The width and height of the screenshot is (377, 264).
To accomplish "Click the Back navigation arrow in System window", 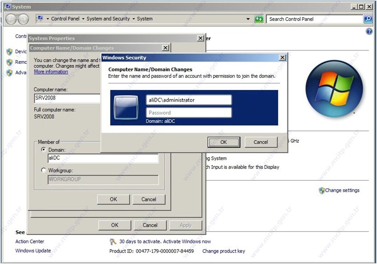I will pos(11,19).
